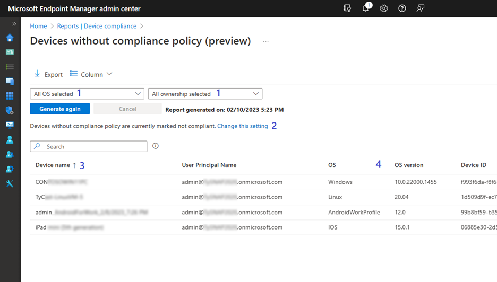Open notifications bell icon
Viewport: 497px width, 282px height.
pos(366,8)
